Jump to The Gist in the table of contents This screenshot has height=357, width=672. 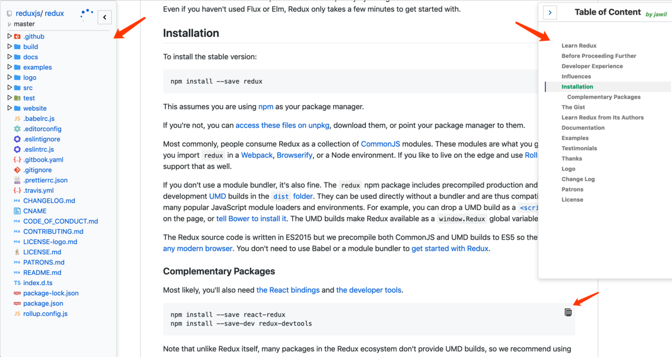573,107
